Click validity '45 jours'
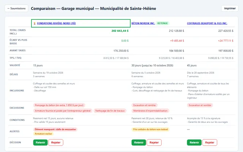The width and height of the screenshot is (243, 152). point(192,65)
